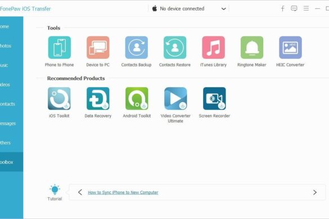The image size is (329, 219).
Task: Select the iOS Toolkit product icon
Action: pos(59,98)
